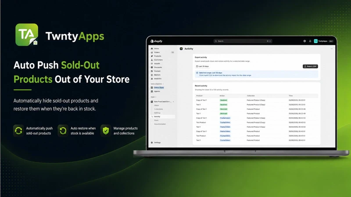Screen dimensions: 351x197
Task: Open Documentation in the app submenu
Action: point(160,124)
